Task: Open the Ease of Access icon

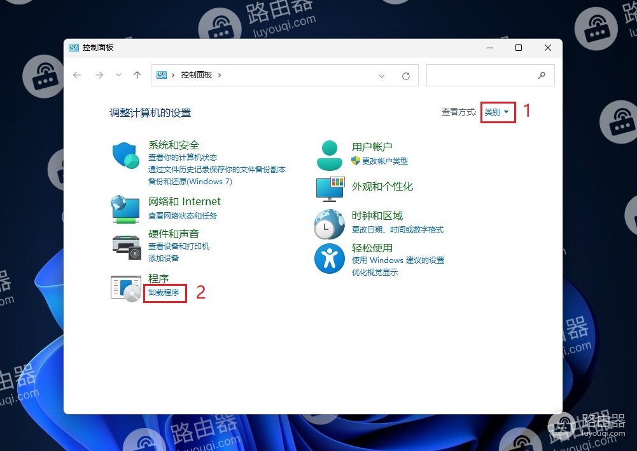Action: 330,259
